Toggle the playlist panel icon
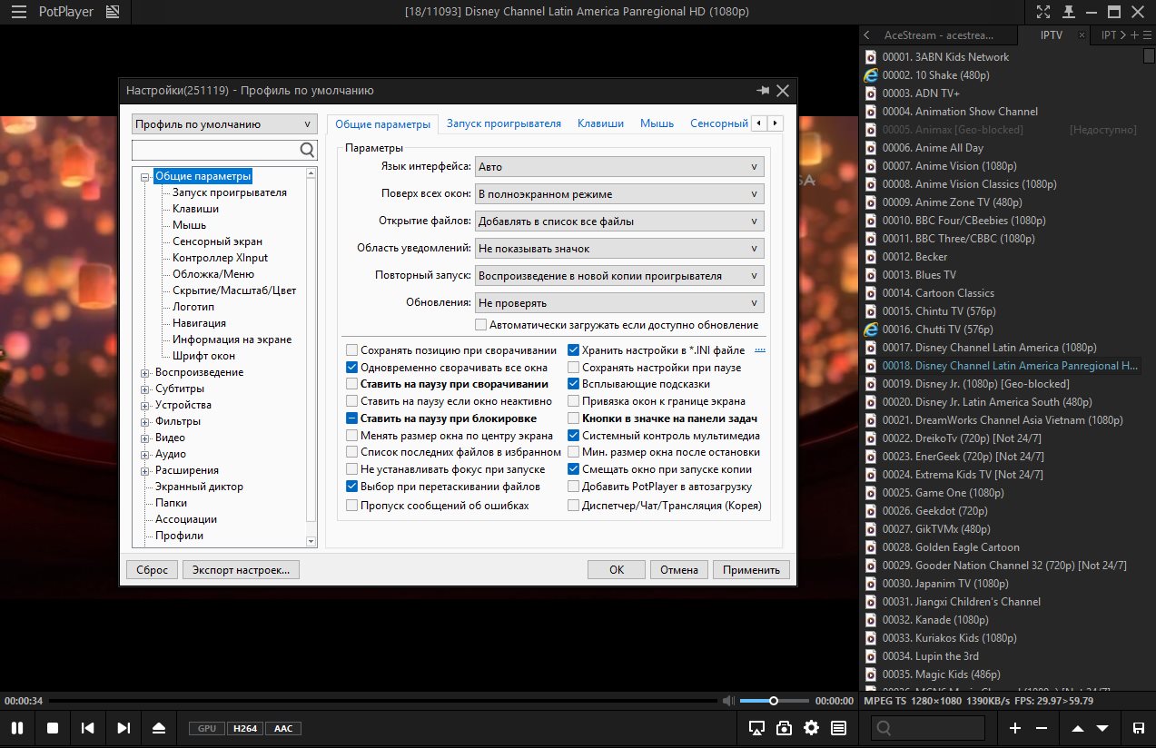 click(838, 728)
